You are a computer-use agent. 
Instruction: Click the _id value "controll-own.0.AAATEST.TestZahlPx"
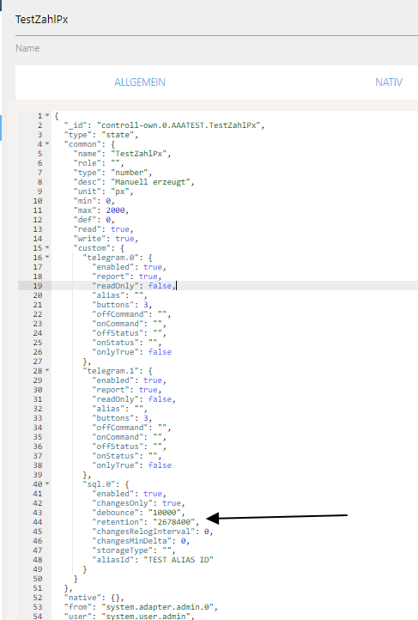(179, 125)
